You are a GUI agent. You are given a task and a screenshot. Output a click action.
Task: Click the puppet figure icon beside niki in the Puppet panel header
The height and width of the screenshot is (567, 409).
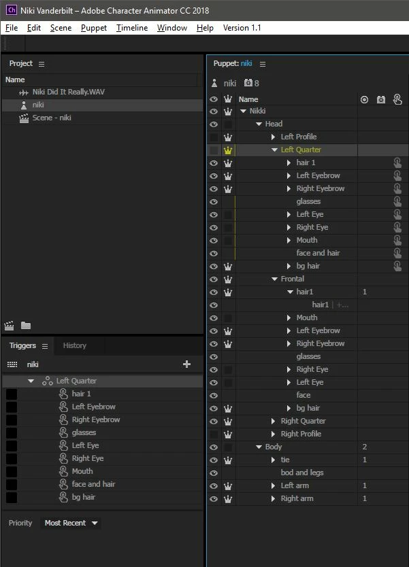(214, 83)
